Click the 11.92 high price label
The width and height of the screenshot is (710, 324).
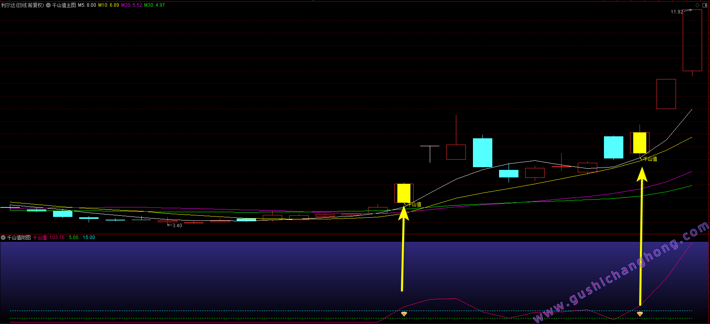coord(677,12)
